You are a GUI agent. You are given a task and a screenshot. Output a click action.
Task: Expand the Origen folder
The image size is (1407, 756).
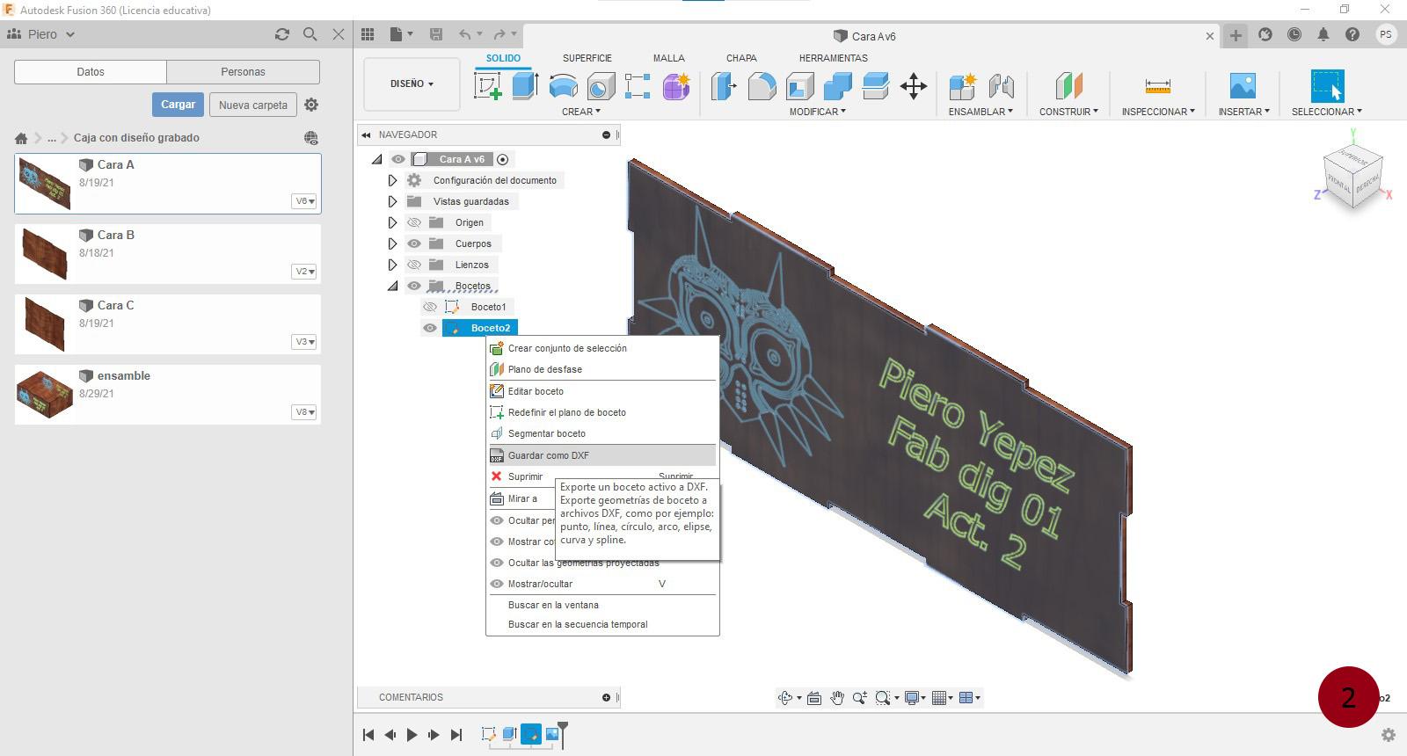pos(392,222)
